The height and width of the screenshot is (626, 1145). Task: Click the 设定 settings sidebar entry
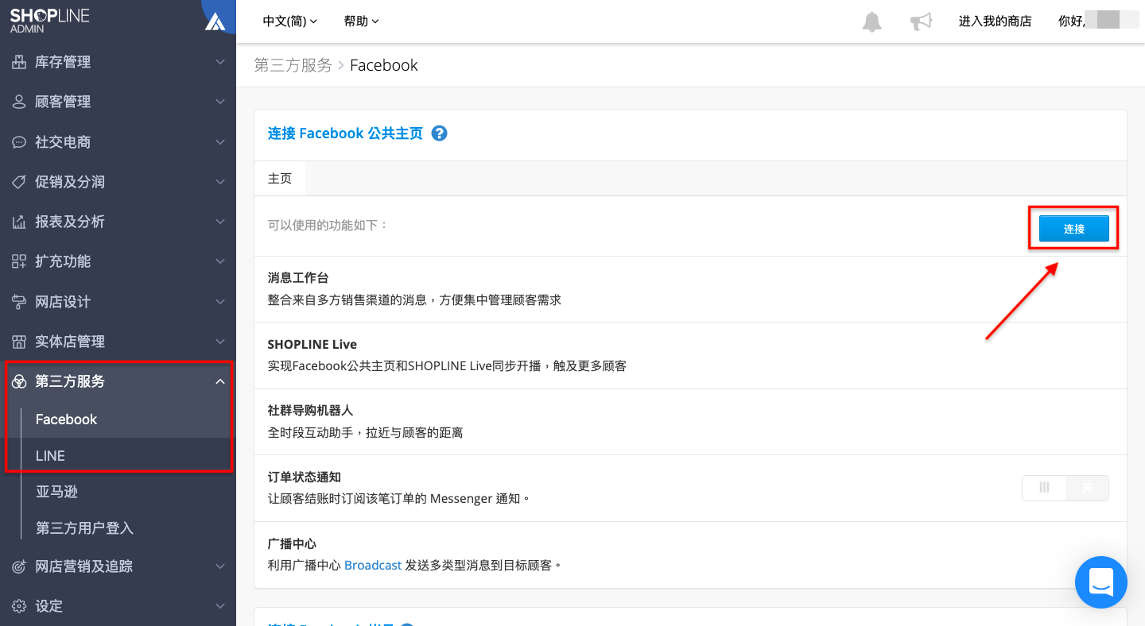(48, 605)
